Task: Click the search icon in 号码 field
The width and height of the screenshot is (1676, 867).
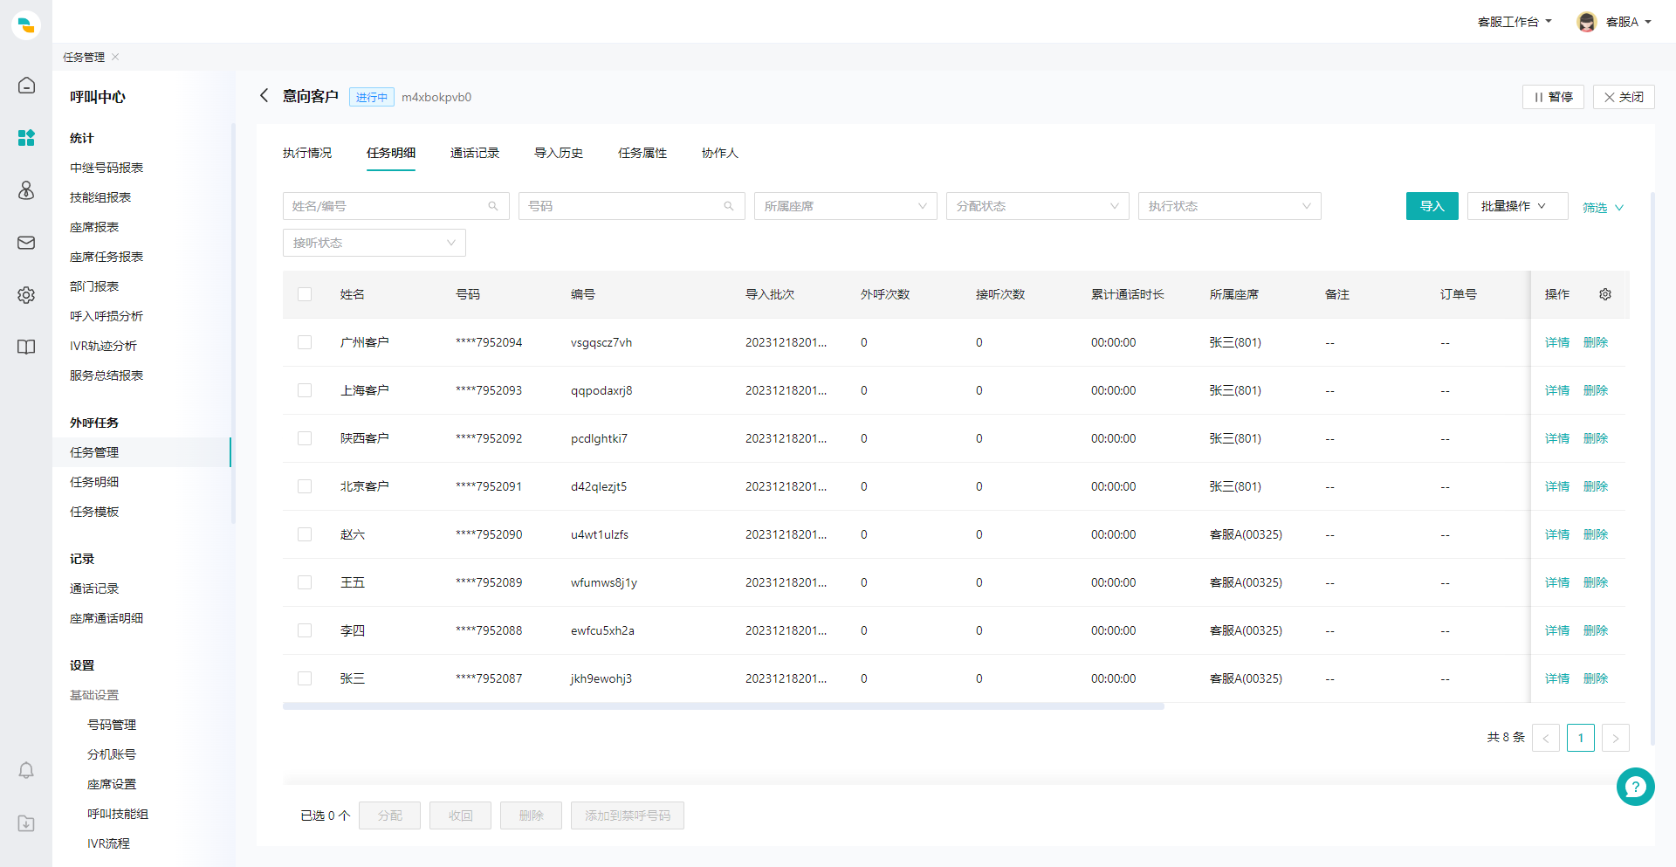Action: tap(729, 206)
